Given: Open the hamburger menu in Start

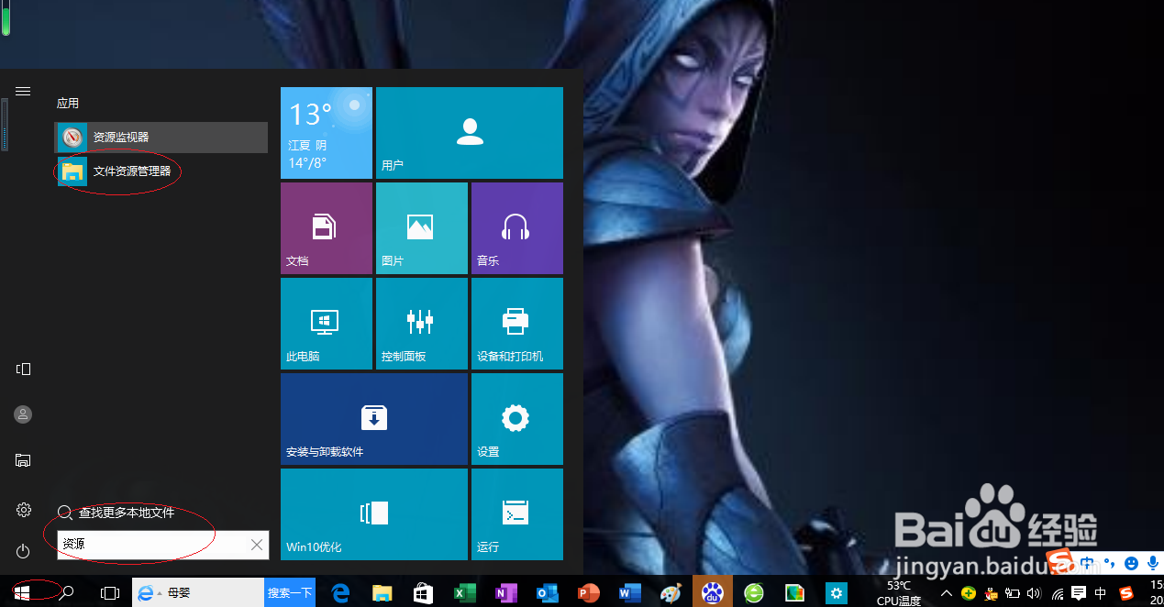Looking at the screenshot, I should [x=23, y=92].
